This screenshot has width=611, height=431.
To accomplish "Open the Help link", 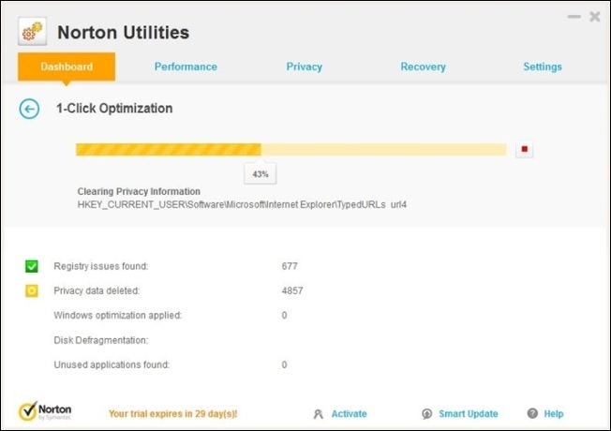I will 554,414.
